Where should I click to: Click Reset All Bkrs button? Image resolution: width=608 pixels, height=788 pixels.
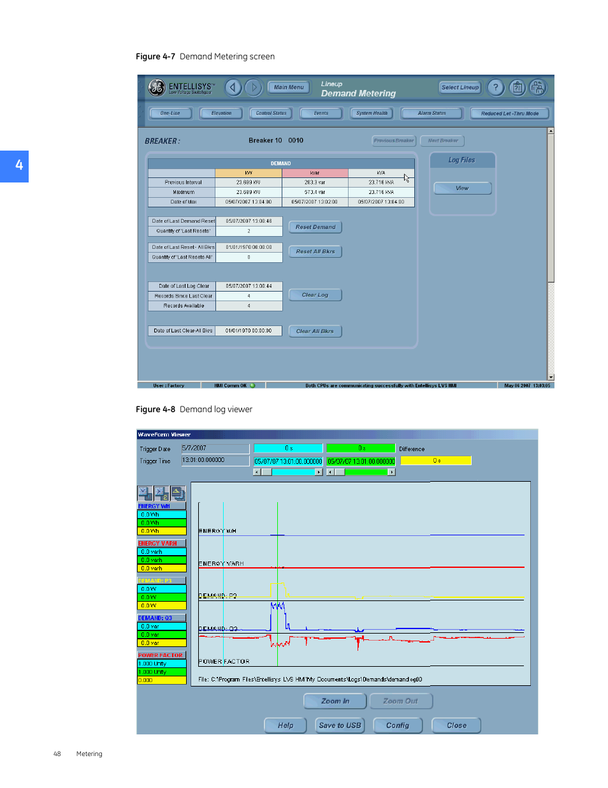tap(315, 251)
